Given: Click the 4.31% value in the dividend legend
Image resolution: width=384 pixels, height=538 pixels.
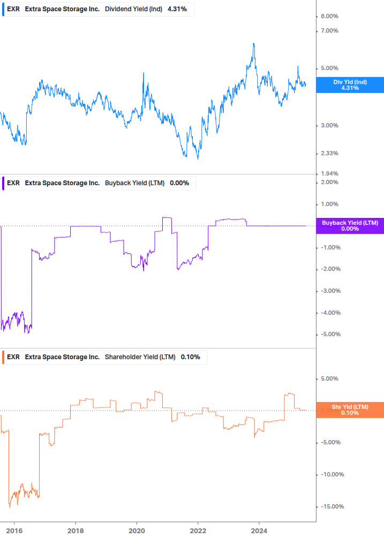Looking at the screenshot, I should click(x=177, y=9).
